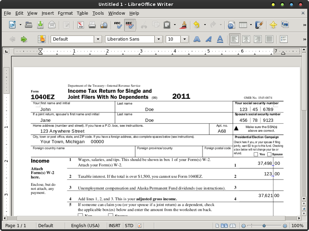Viewport: 309px width, 231px height.
Task: Open a file with the Open icon
Action: point(28,25)
